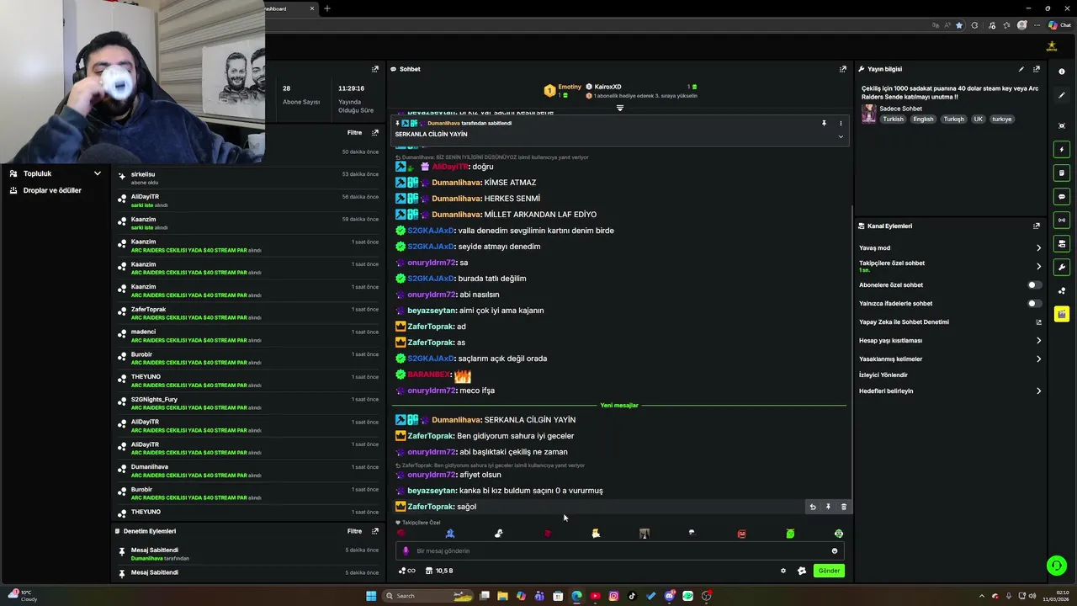
Task: Open TikTok from the taskbar
Action: (x=632, y=596)
